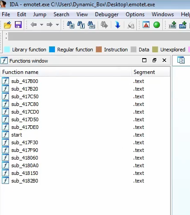Close the Functions window panel
This screenshot has width=190, height=215.
coord(164,60)
